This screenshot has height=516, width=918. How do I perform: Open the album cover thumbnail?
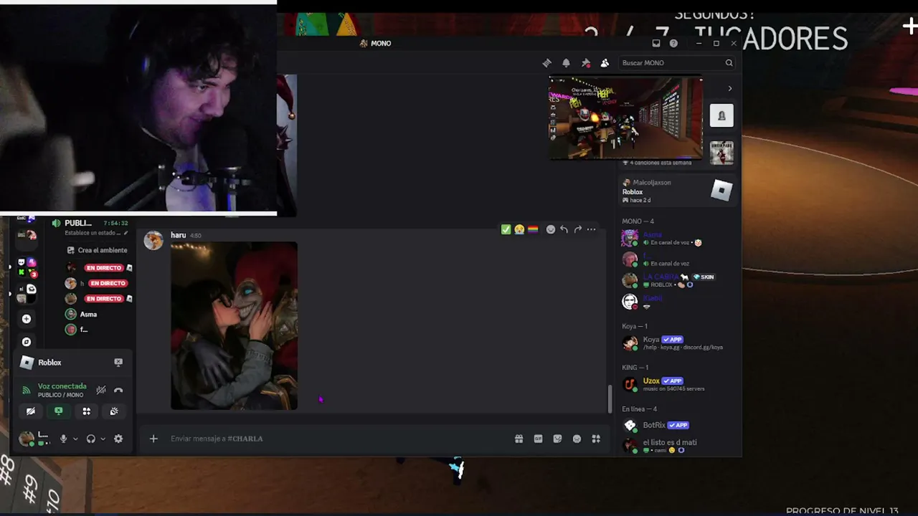pyautogui.click(x=721, y=153)
